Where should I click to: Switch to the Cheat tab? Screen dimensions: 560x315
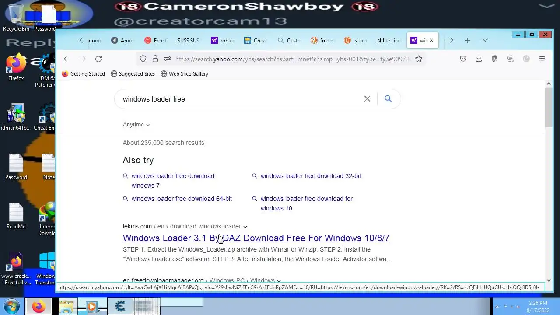coord(256,41)
